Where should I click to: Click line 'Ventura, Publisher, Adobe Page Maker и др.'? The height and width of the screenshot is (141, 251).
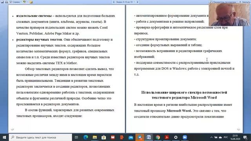pos(48,33)
